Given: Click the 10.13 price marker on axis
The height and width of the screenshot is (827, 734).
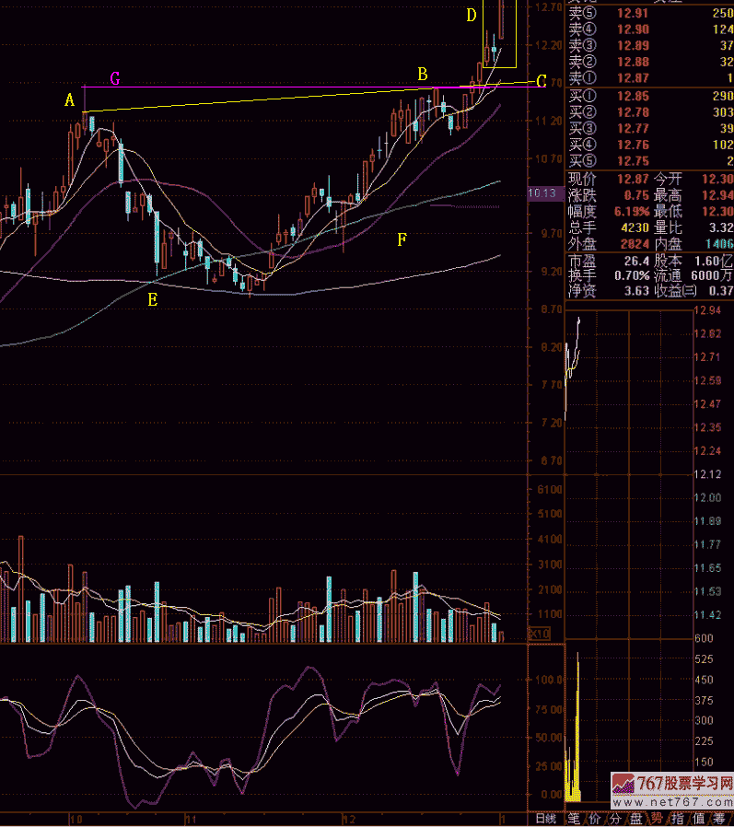Looking at the screenshot, I should pyautogui.click(x=542, y=193).
